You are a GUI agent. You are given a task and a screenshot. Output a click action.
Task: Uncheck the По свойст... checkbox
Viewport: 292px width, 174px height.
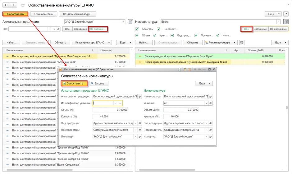pyautogui.click(x=159, y=29)
